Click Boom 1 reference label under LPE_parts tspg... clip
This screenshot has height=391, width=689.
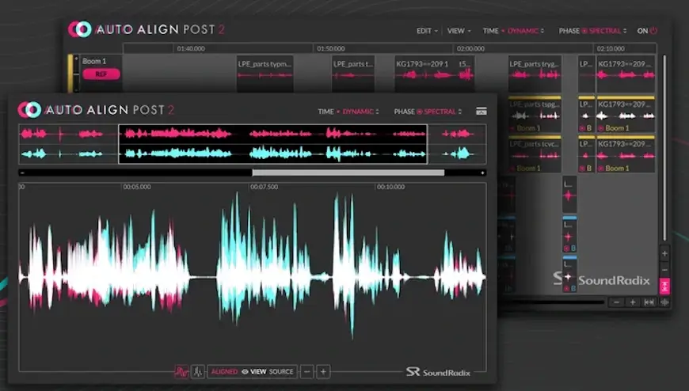point(528,128)
